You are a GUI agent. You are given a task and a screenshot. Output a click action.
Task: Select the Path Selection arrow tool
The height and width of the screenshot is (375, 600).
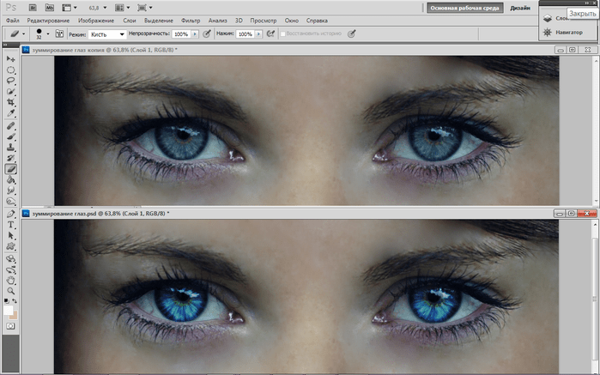10,235
